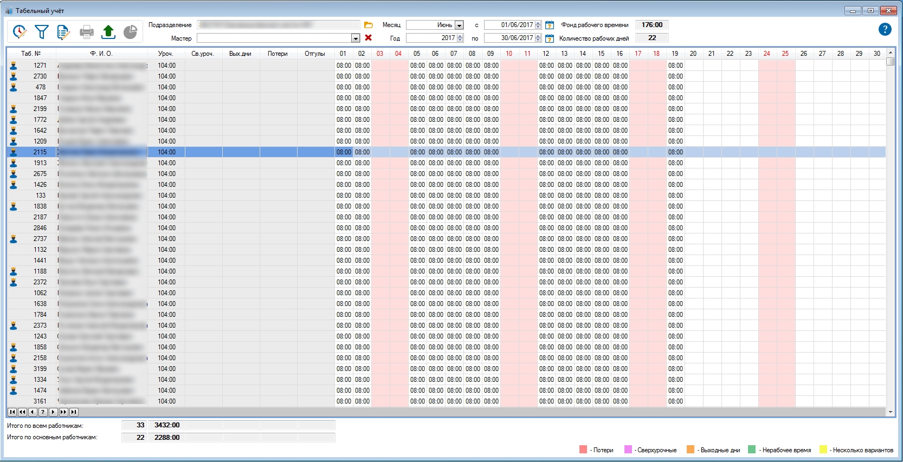Screen dimensions: 903x462
Task: Clear the Мастер field with red X
Action: point(369,38)
